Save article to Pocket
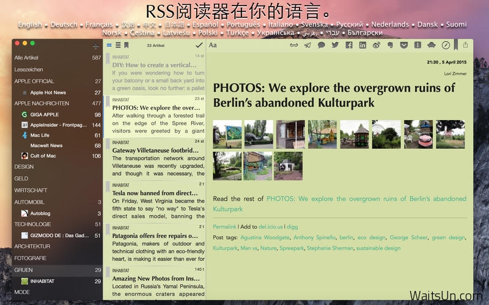489x305 pixels. pyautogui.click(x=404, y=45)
